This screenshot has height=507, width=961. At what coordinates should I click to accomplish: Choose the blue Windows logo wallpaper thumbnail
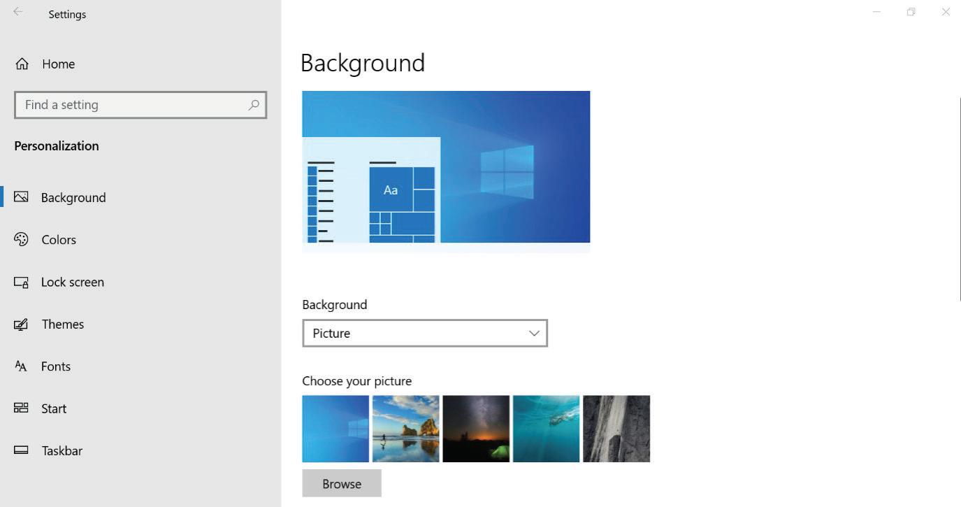click(x=335, y=429)
